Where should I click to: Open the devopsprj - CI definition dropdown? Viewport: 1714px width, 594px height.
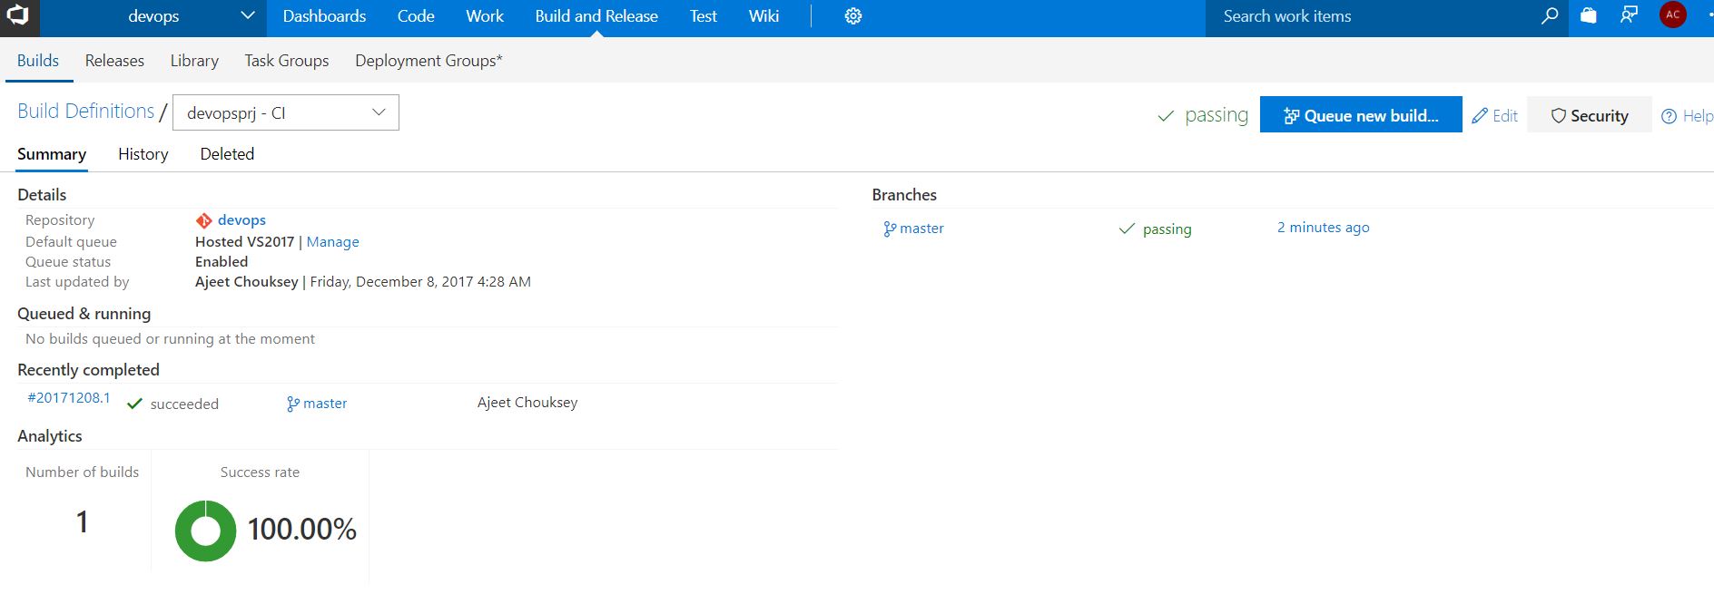tap(285, 112)
